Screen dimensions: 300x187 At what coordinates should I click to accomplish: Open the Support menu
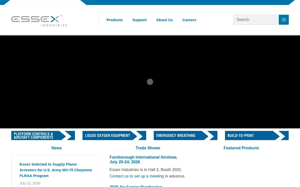(139, 20)
